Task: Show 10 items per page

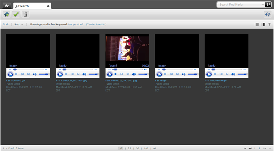Action: (120, 148)
